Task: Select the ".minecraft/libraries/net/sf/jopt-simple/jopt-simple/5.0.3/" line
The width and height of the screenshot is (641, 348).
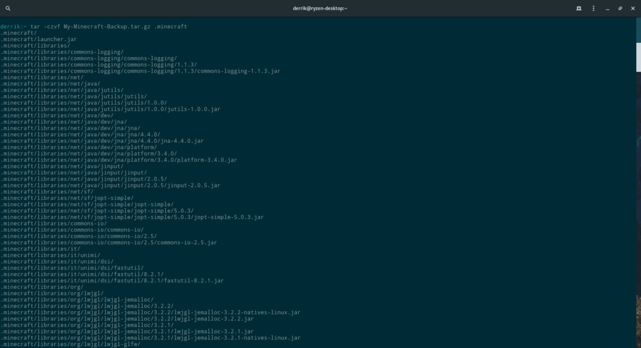Action: coord(97,211)
